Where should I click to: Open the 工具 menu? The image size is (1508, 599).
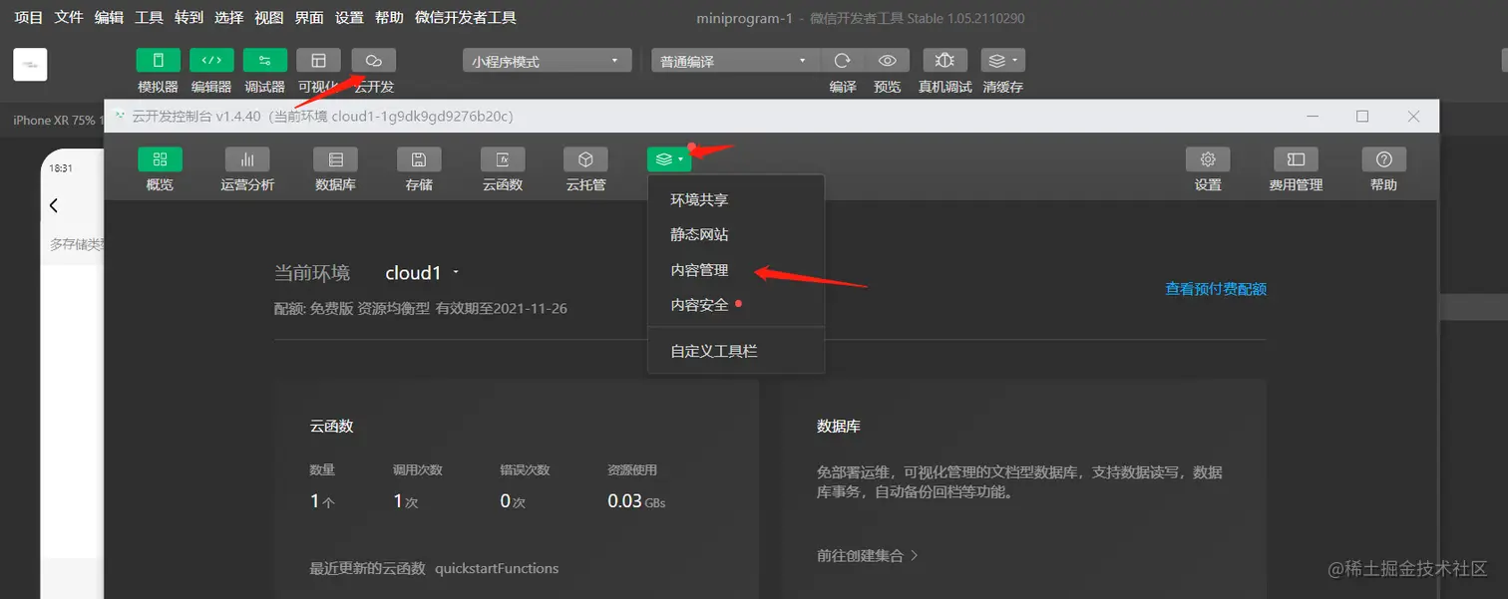[149, 18]
